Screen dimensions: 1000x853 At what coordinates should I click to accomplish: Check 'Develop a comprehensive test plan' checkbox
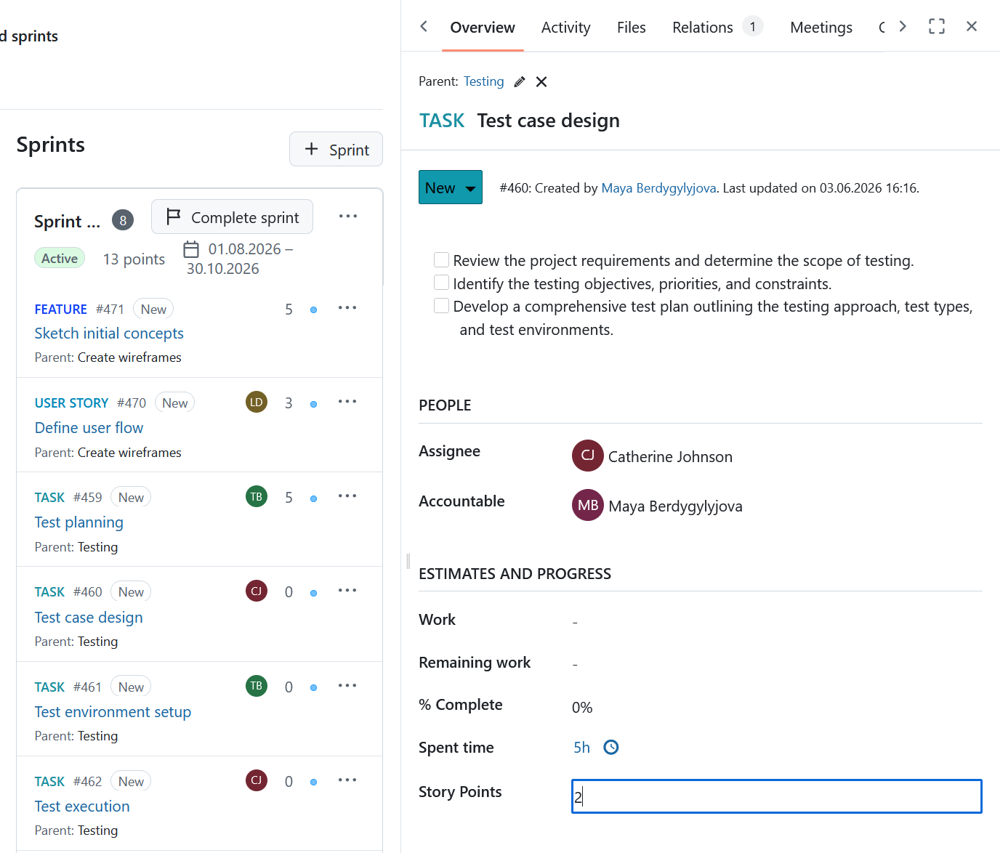pyautogui.click(x=441, y=305)
